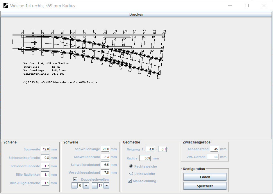This screenshot has width=273, height=194.
Task: Click the Laden configuration button
Action: [x=205, y=177]
